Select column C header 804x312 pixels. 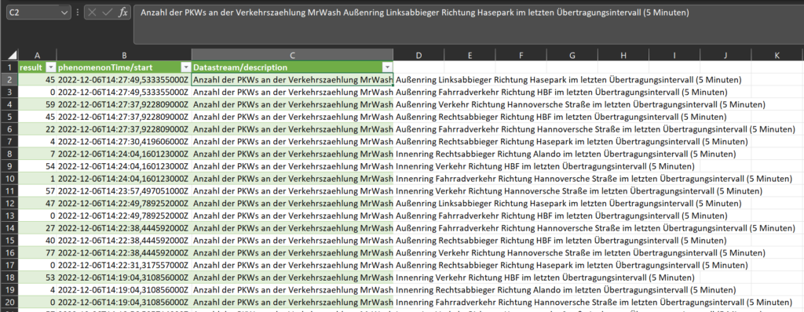292,56
